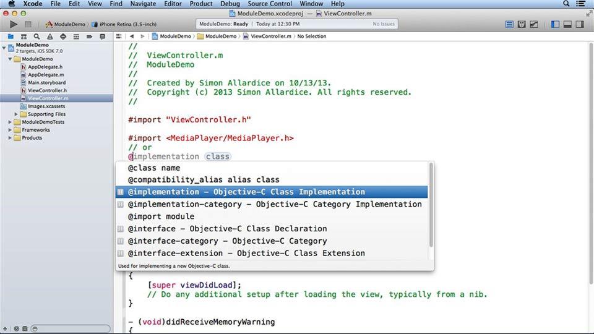Toggle the Utilities pane visibility
594x334 pixels.
(x=580, y=24)
